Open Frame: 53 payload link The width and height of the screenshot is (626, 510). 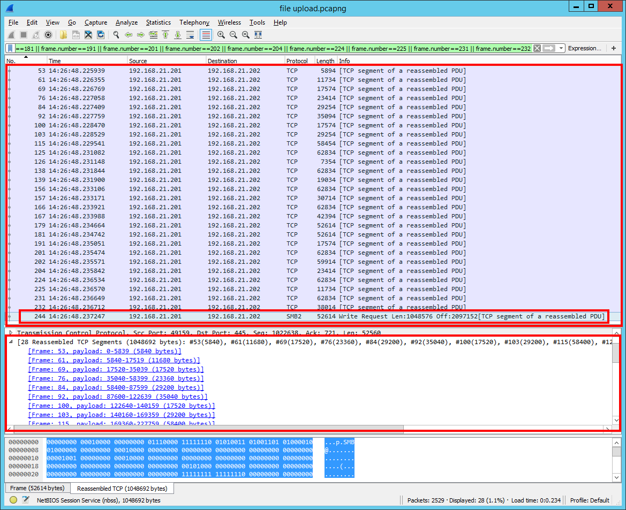104,351
